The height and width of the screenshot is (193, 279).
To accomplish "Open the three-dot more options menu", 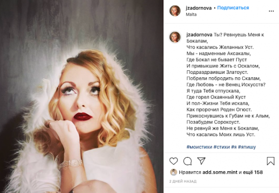I will [x=271, y=11].
